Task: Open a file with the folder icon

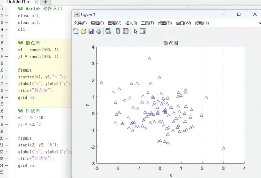Action: [x=83, y=31]
